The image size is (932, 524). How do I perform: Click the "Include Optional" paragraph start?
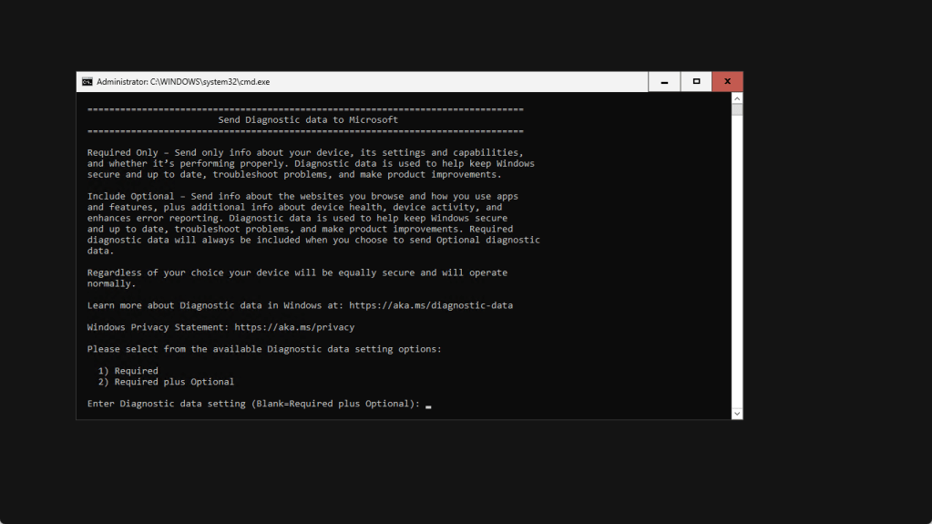[130, 196]
